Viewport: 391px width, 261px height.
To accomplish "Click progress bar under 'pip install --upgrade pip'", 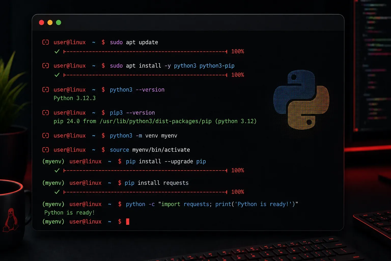I will click(x=145, y=171).
